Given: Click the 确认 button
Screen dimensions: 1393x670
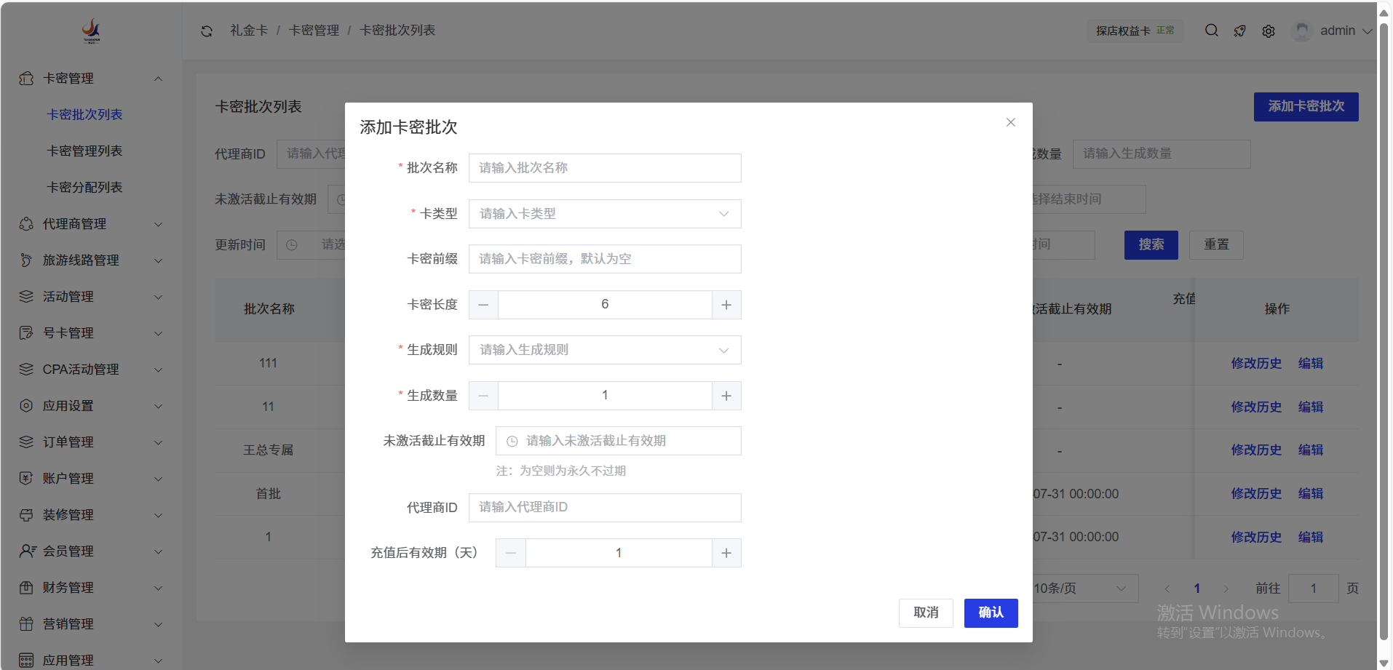Looking at the screenshot, I should (991, 613).
